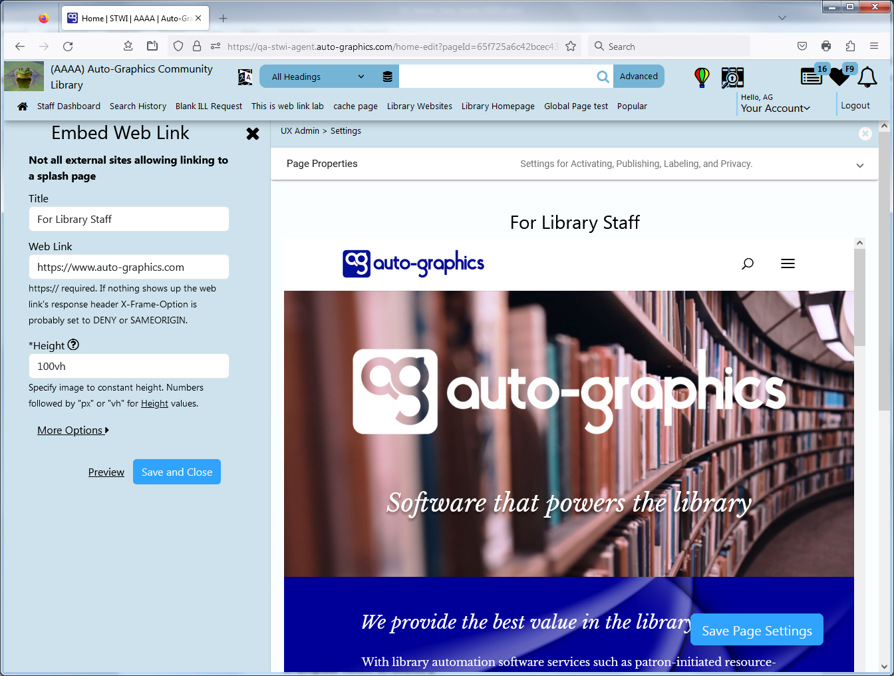Screen dimensions: 894x676
Task: Open search in embedded auto-graphics site
Action: 748,263
